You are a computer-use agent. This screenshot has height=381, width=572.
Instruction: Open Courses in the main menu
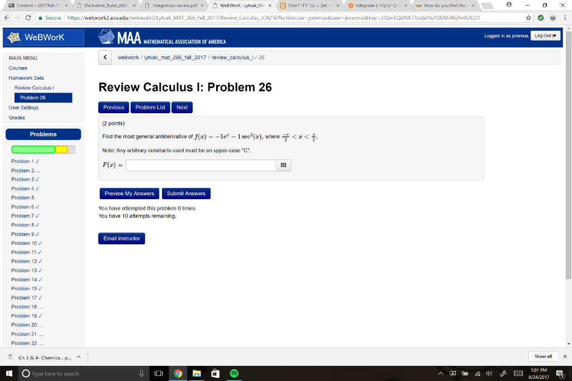coord(18,67)
